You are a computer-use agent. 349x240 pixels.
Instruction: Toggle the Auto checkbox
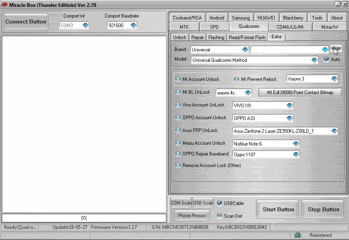326,59
